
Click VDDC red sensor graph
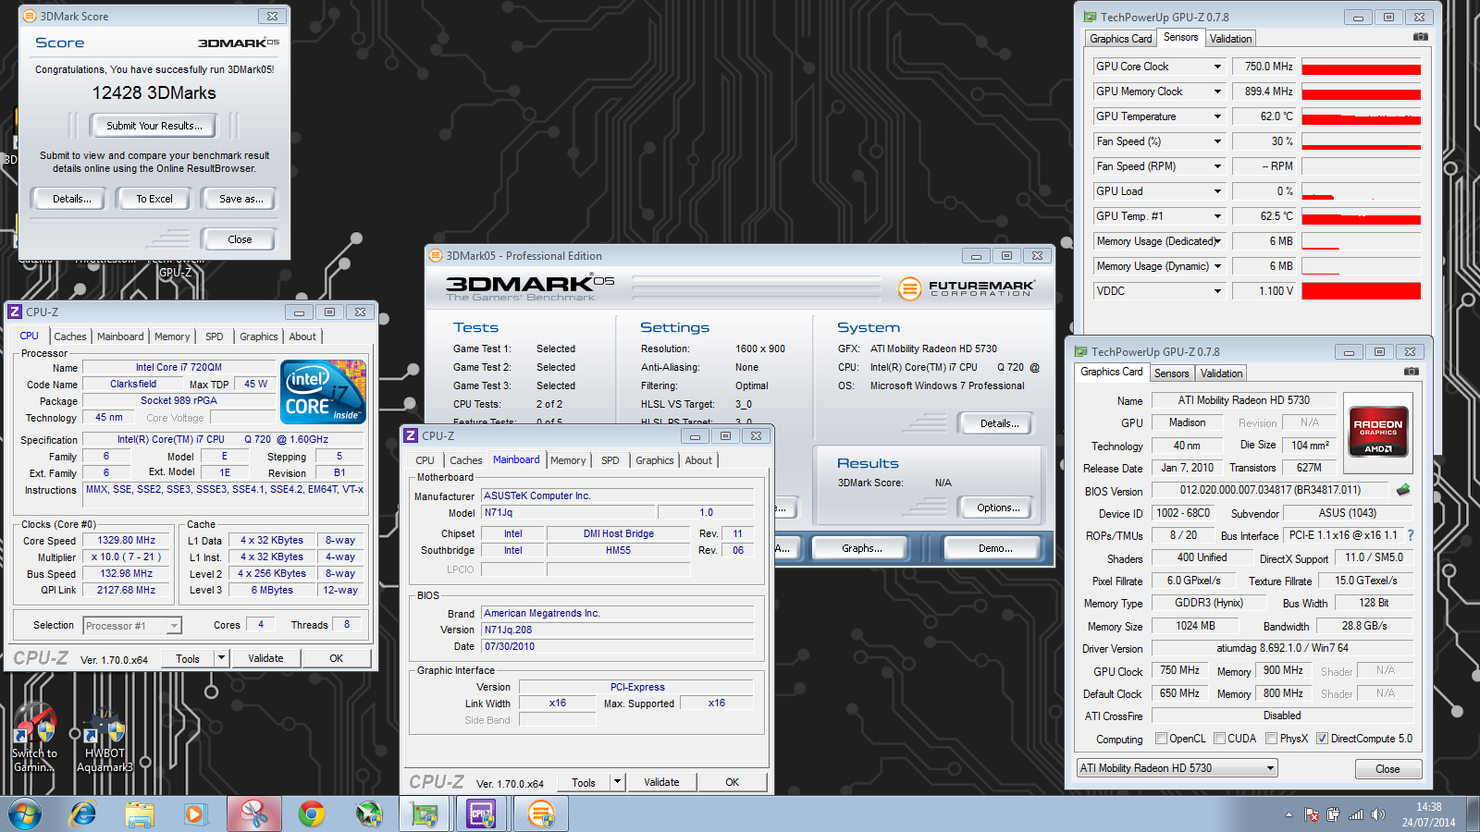point(1361,291)
